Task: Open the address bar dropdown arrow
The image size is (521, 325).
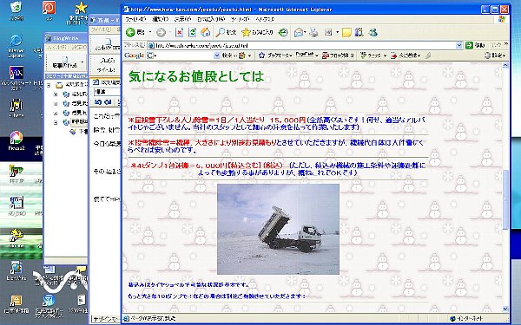Action: [458, 45]
